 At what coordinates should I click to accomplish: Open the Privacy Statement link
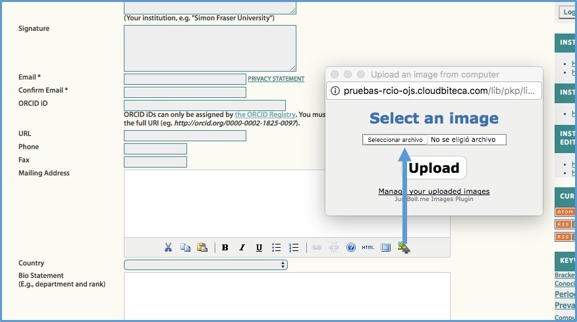[276, 79]
